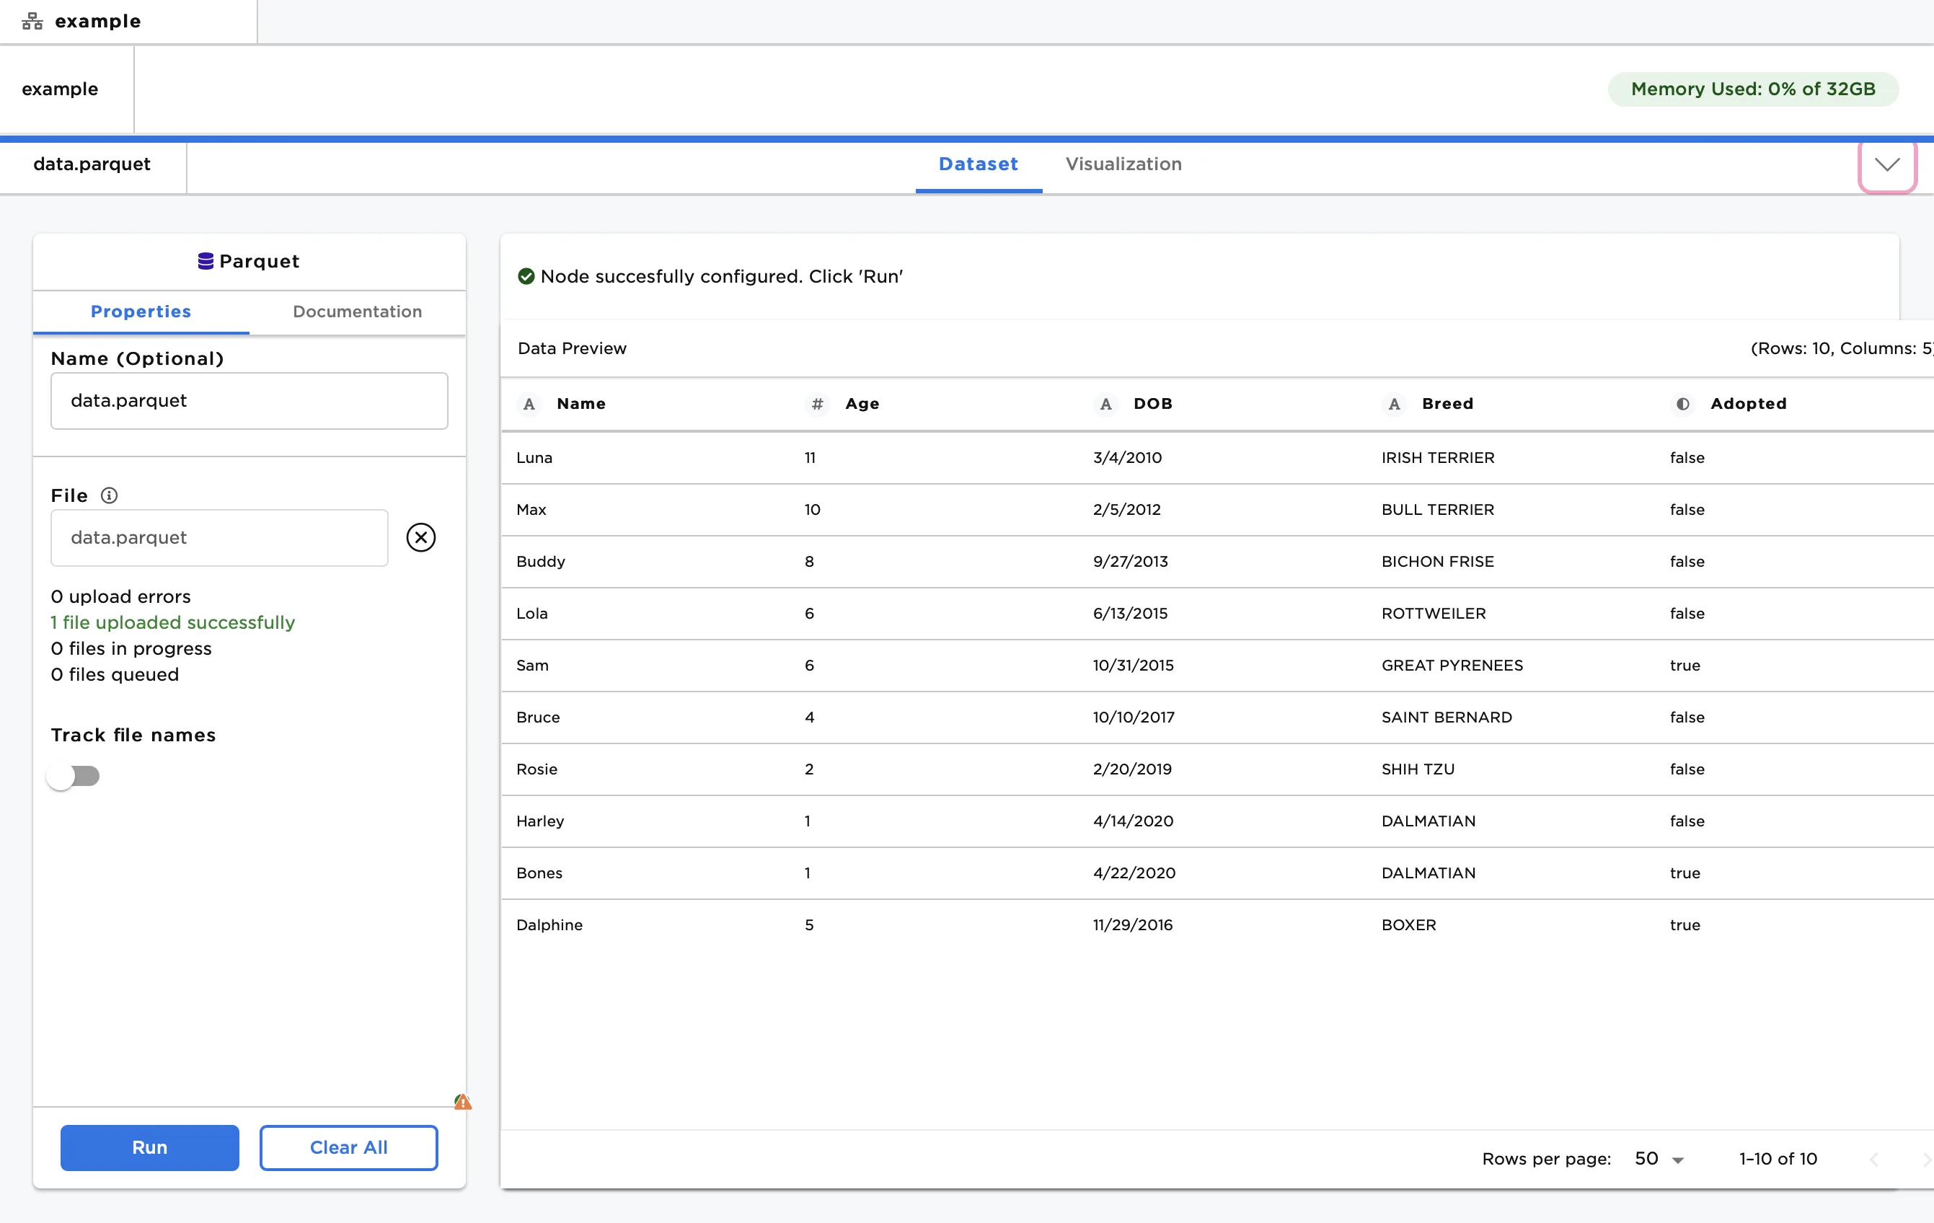Image resolution: width=1934 pixels, height=1223 pixels.
Task: Switch to the Visualization tab
Action: 1123,164
